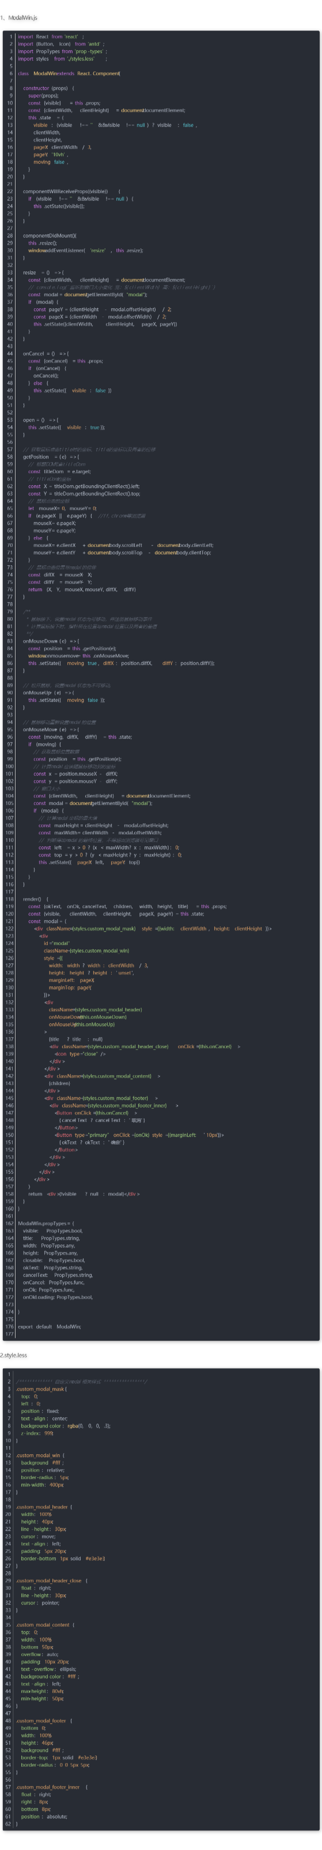Screen dimensions: 322x1850
Task: Click 'componentWillReceiveProps({visible}) {' line
Action: tap(72, 192)
